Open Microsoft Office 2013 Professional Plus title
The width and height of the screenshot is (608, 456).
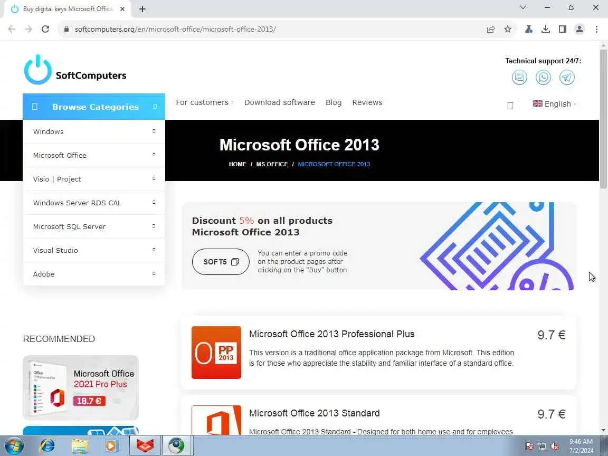[x=331, y=334]
